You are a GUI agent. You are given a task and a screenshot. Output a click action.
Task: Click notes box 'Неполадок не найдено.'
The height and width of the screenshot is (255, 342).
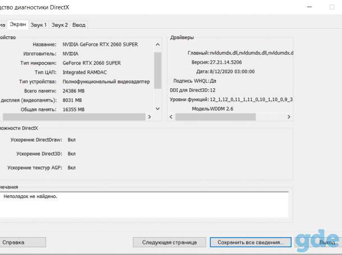click(x=144, y=204)
